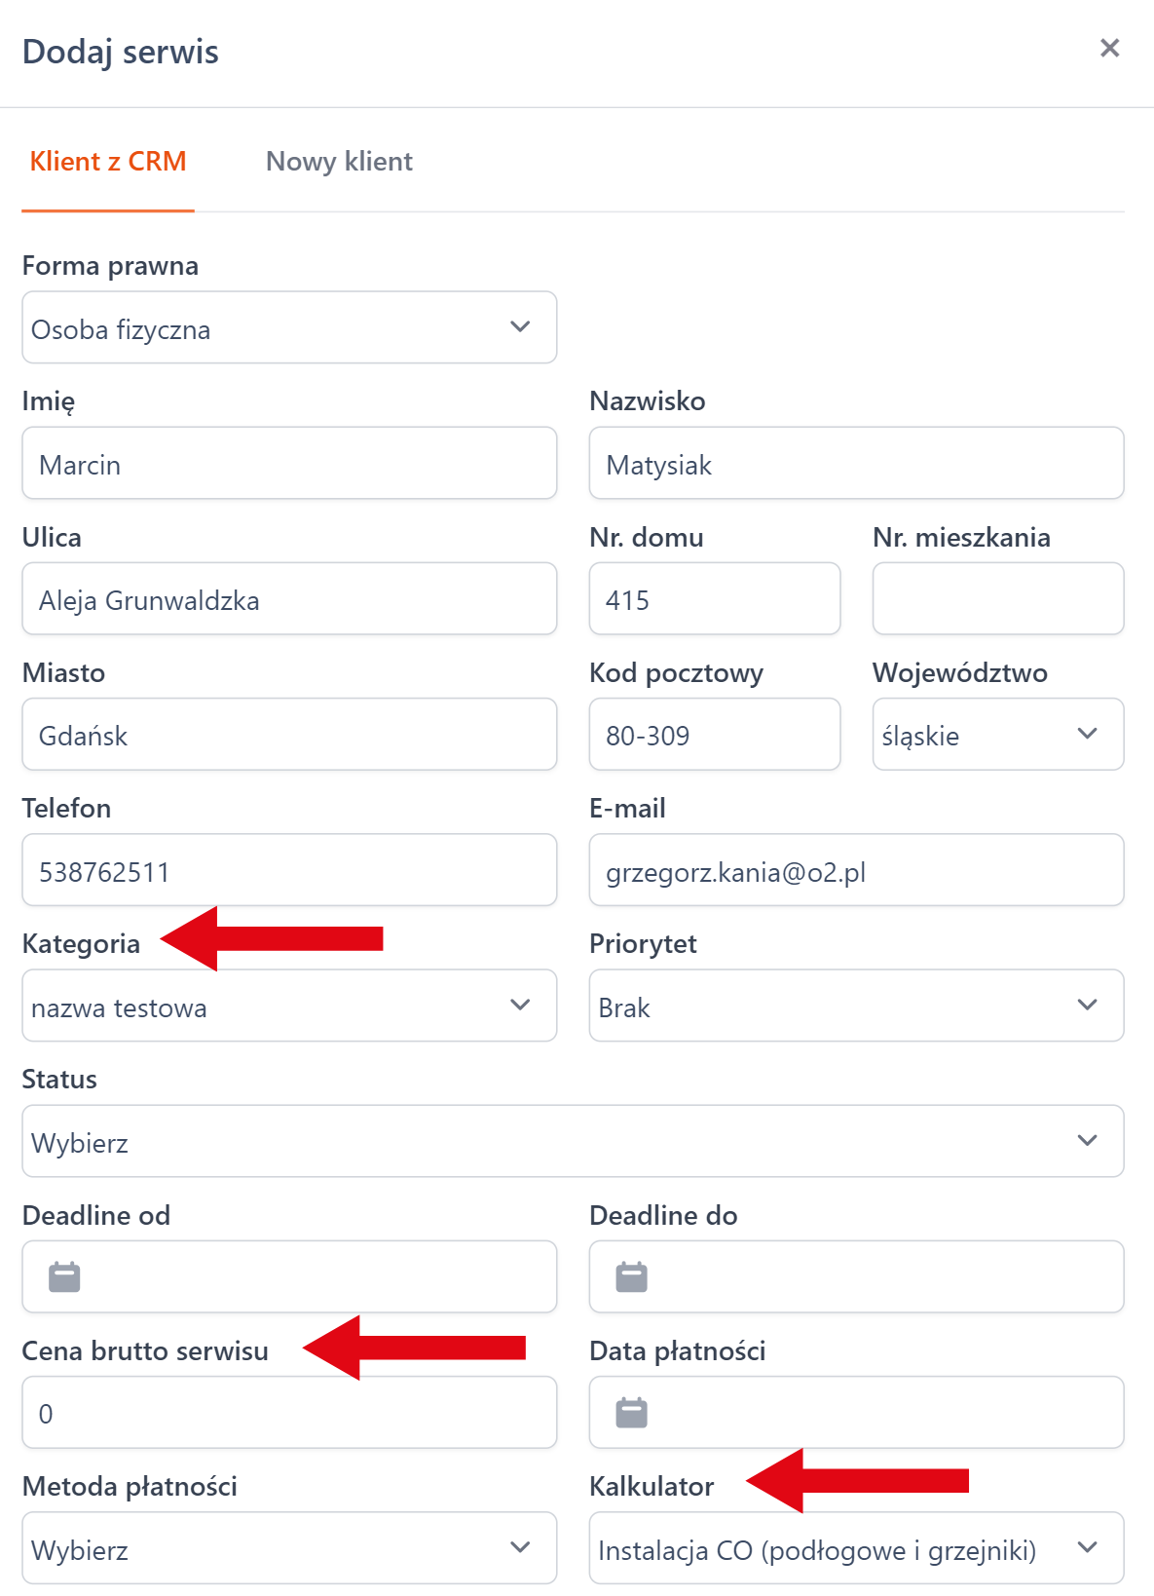Click the Ulica input field

pyautogui.click(x=289, y=599)
